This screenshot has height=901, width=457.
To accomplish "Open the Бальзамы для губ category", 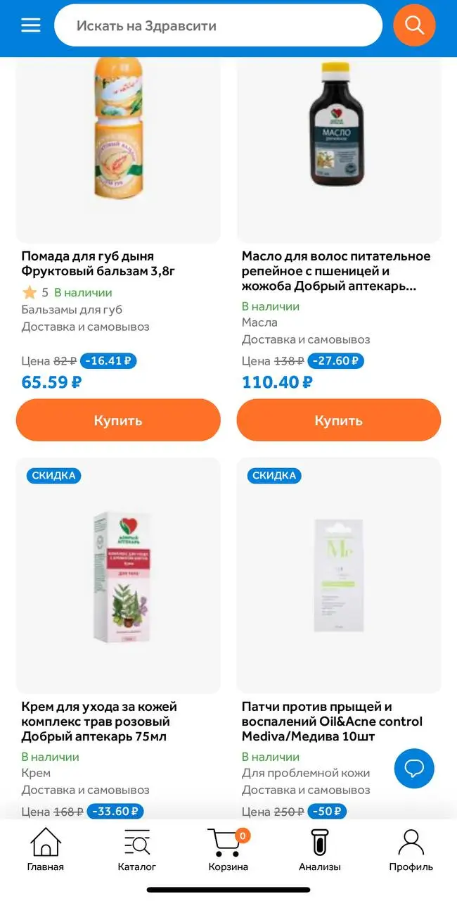I will coord(67,306).
